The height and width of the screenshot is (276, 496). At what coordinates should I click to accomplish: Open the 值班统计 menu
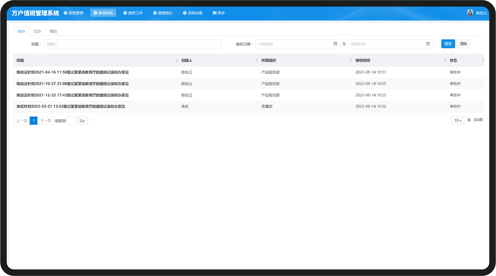click(x=163, y=13)
